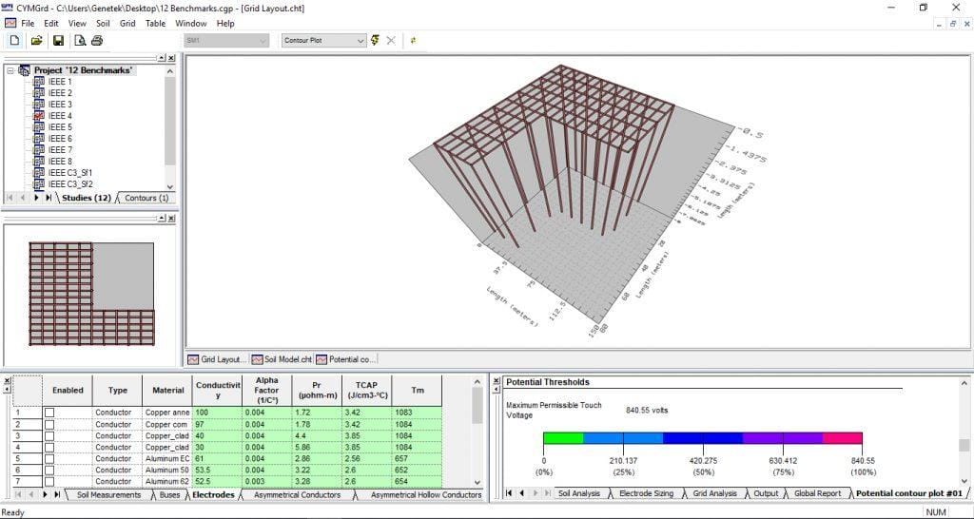Click the Open folder toolbar icon
This screenshot has width=974, height=519.
point(37,40)
